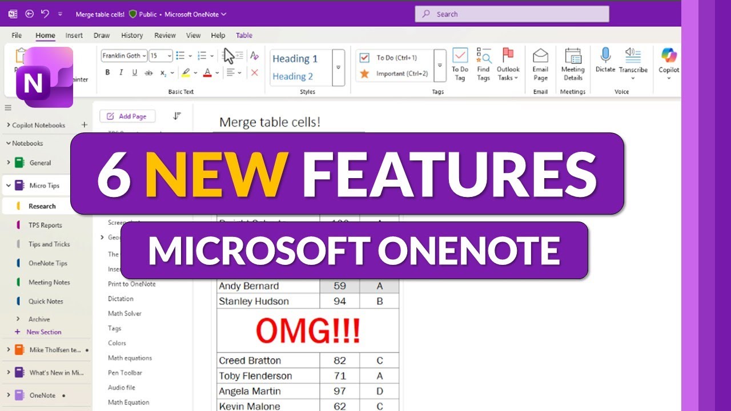Apply the Heading 2 style
Viewport: 731px width, 411px height.
pyautogui.click(x=292, y=76)
